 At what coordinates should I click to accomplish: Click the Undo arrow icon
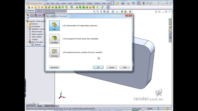coord(133,3)
